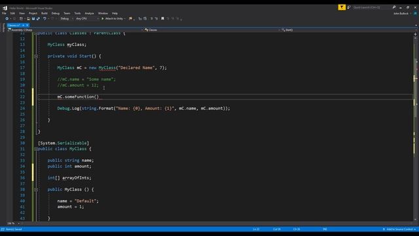Image resolution: width=419 pixels, height=236 pixels.
Task: Click the increase indent toolbar icon
Action: [x=145, y=19]
